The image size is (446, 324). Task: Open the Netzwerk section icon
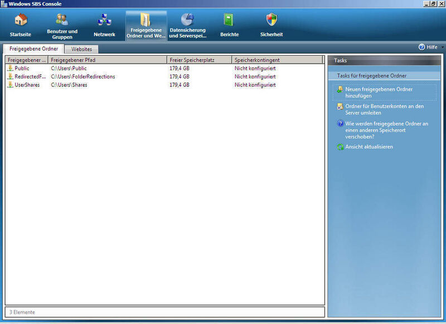(104, 20)
